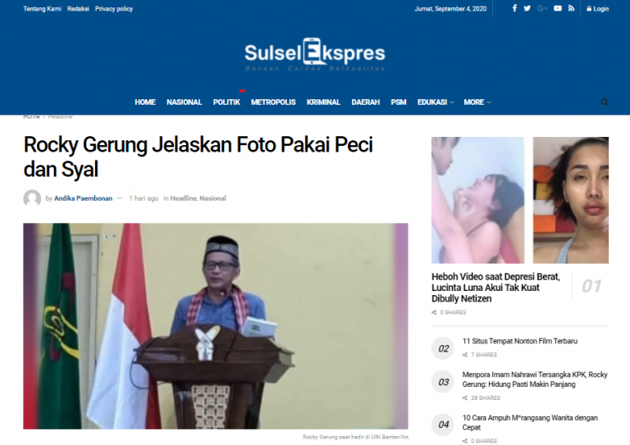Open the KRIMINAL menu item
This screenshot has width=630, height=445.
323,102
